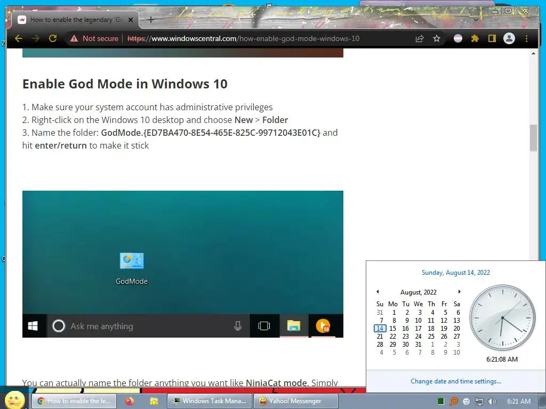Go to previous month in calendar
The image size is (546, 409).
(378, 292)
